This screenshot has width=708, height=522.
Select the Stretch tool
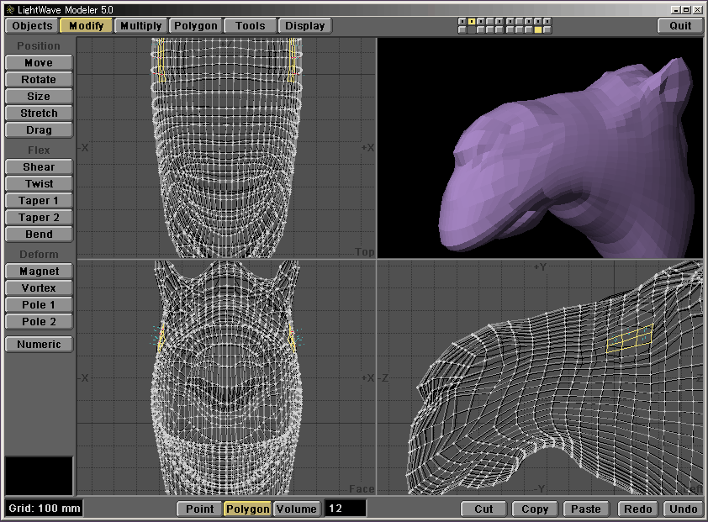[39, 113]
